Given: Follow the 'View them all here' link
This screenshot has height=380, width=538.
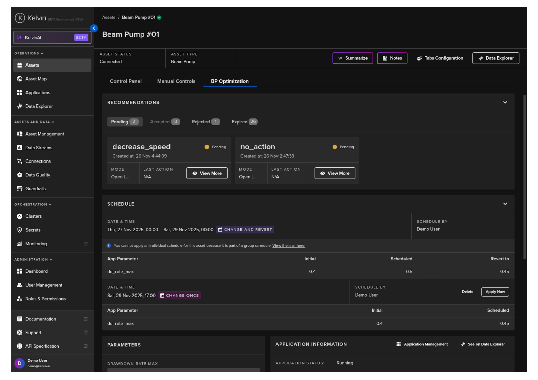Looking at the screenshot, I should click(289, 246).
